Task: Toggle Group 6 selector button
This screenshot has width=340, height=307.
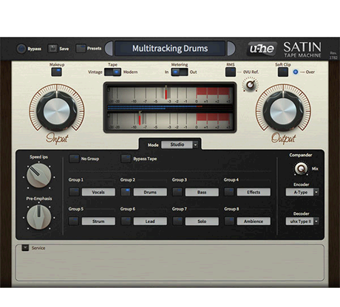Action: (126, 221)
